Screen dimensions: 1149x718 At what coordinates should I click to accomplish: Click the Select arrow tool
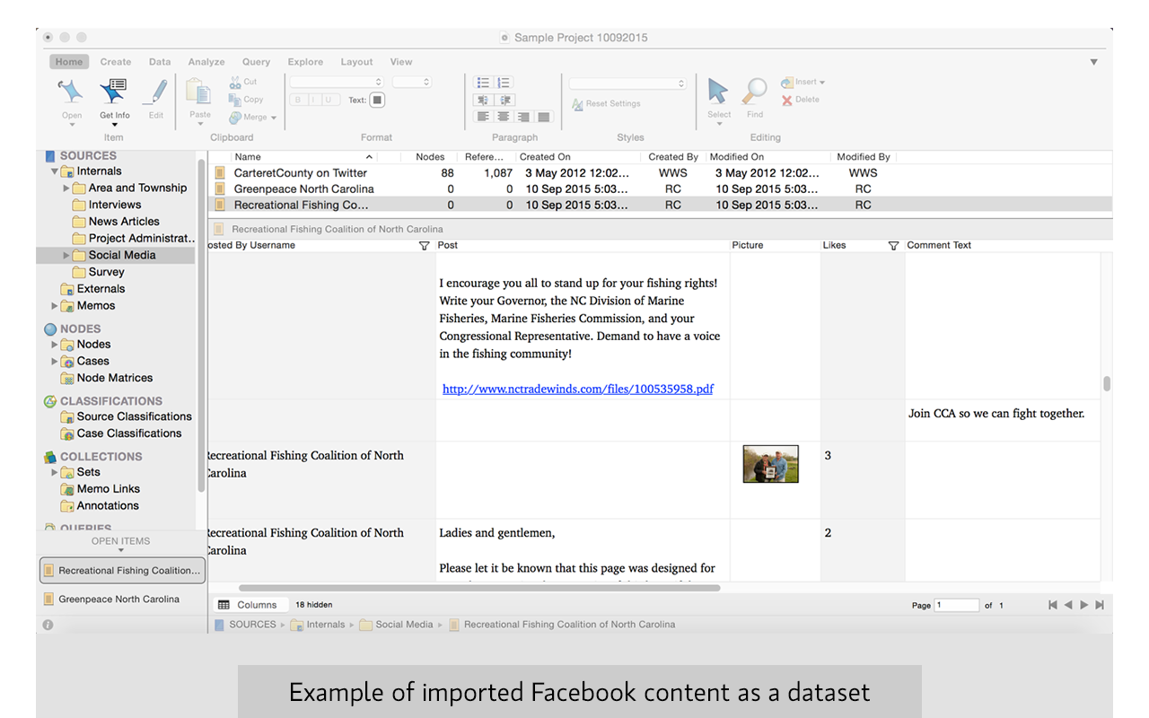[x=718, y=92]
